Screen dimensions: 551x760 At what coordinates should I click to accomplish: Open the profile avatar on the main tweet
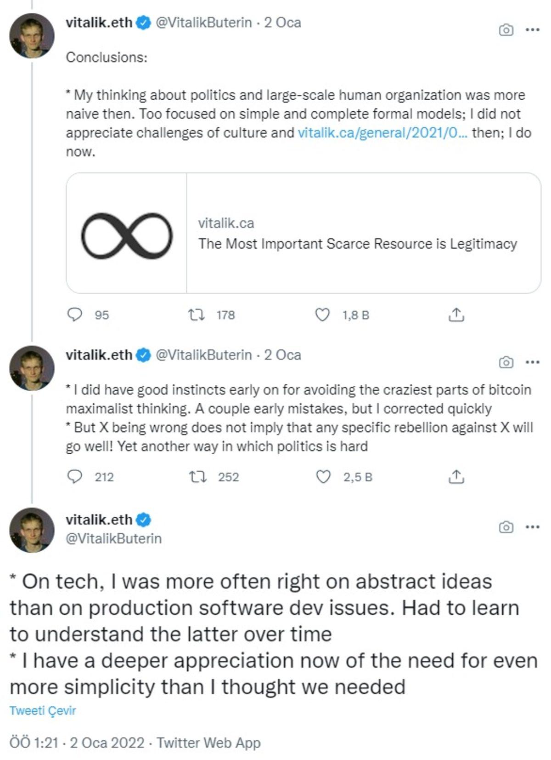[x=32, y=530]
